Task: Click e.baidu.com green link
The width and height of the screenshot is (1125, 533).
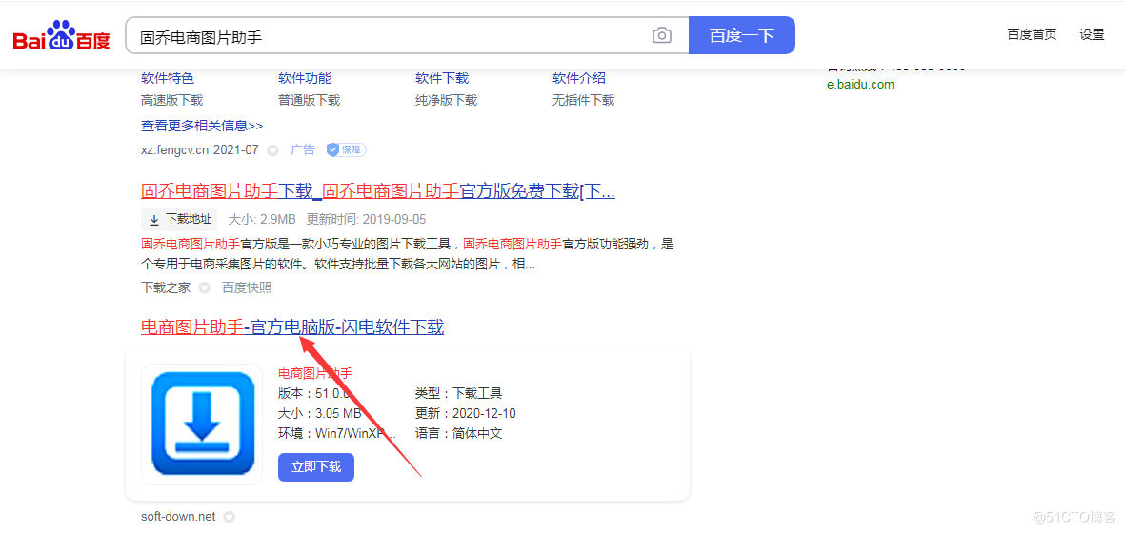Action: pyautogui.click(x=860, y=85)
